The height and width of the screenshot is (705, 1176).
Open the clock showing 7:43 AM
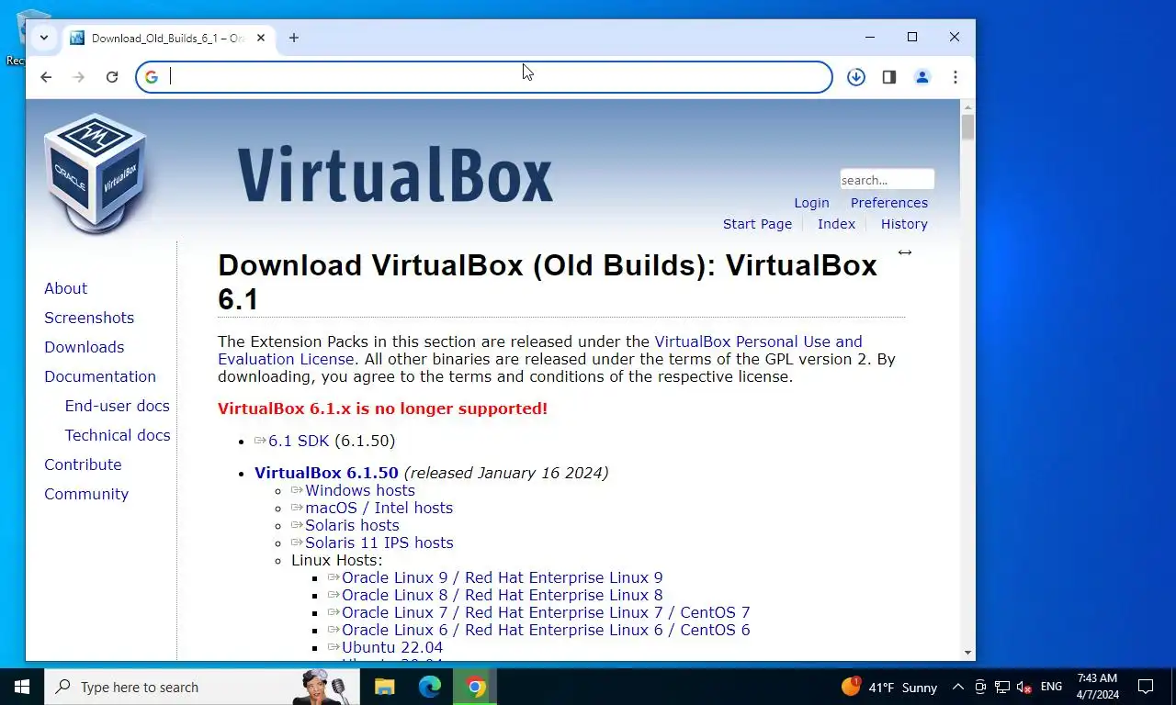1098,687
